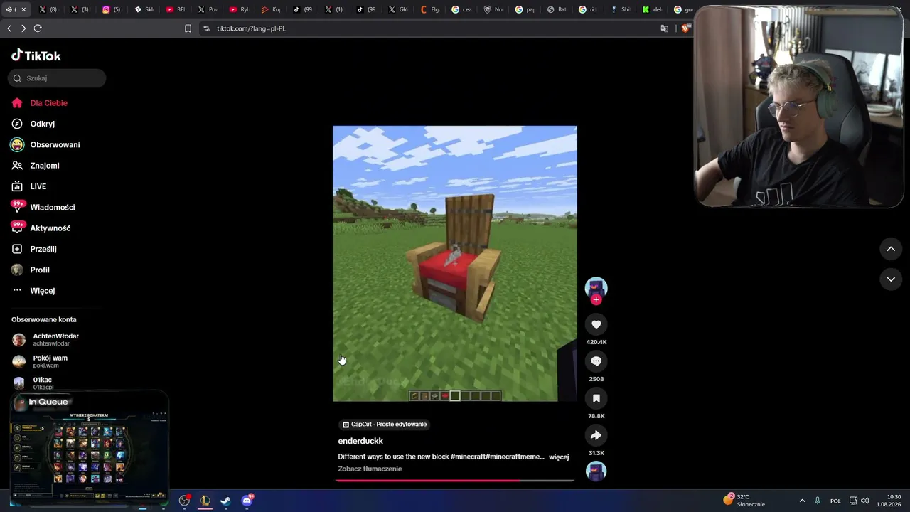Screen dimensions: 910x512
Task: Open the 32°C Słonecznie weather widget
Action: click(x=744, y=501)
